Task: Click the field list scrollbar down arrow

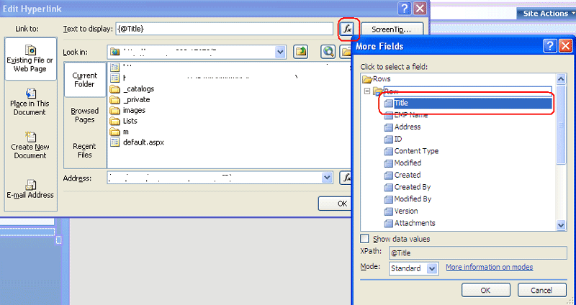Action: [x=561, y=225]
